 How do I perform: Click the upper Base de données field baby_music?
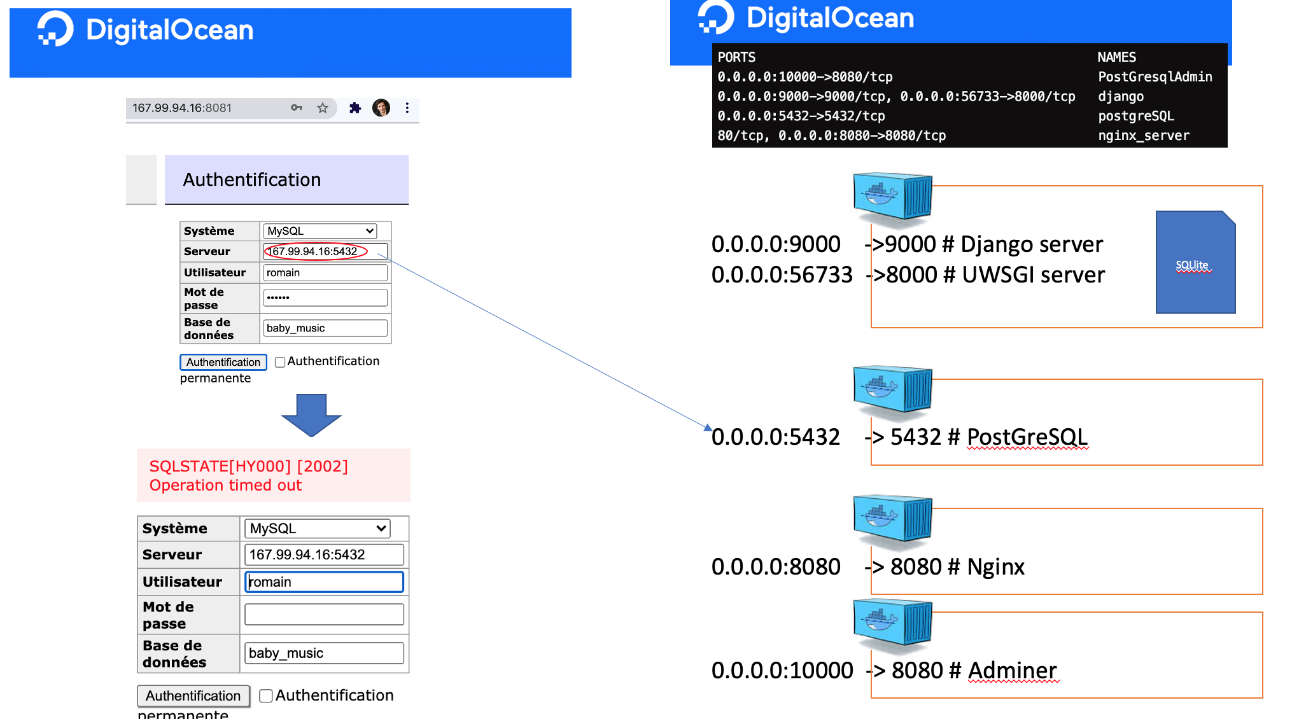325,328
